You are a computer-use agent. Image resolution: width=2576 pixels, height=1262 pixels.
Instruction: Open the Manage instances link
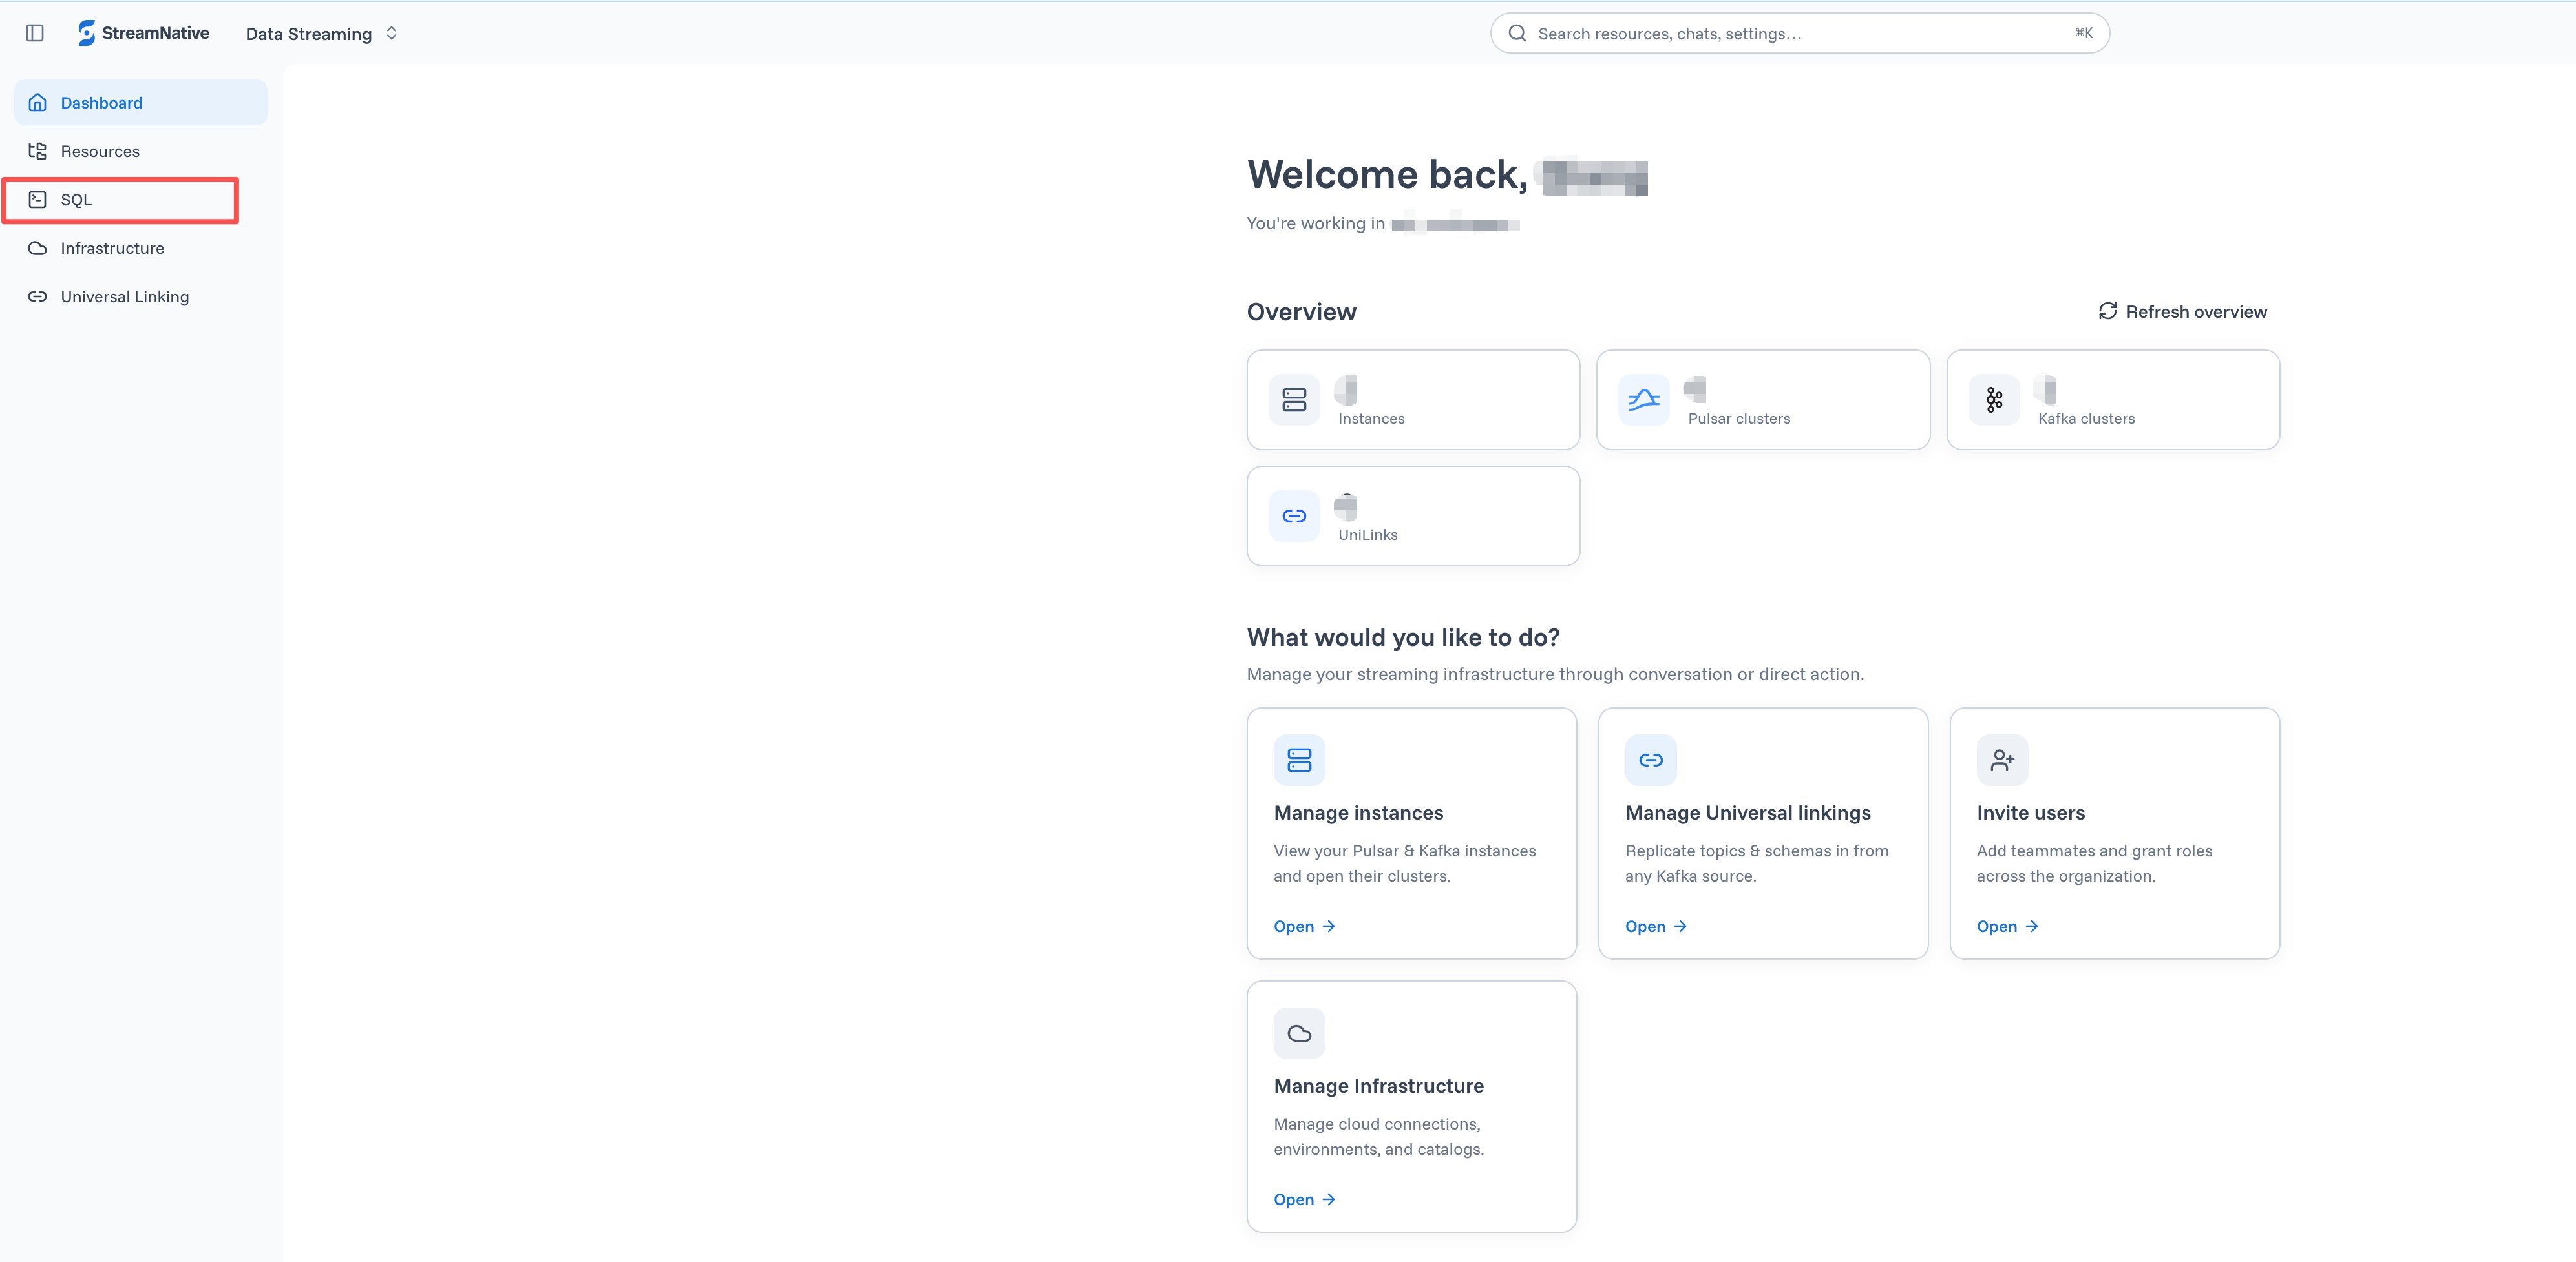1304,926
